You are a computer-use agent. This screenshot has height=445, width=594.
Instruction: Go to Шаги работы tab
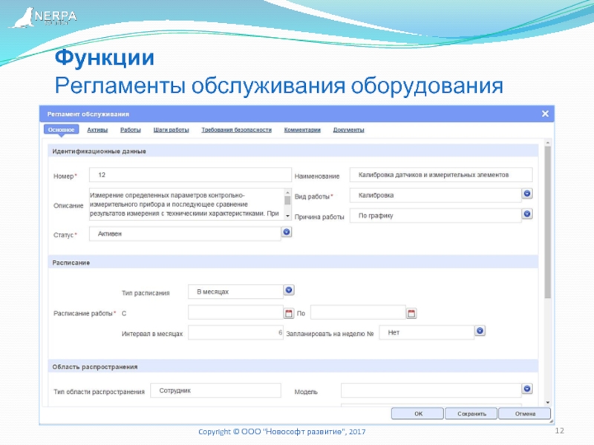[x=171, y=130]
